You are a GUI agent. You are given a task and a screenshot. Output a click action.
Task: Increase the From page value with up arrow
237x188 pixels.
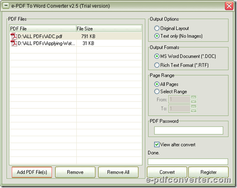pyautogui.click(x=194, y=97)
